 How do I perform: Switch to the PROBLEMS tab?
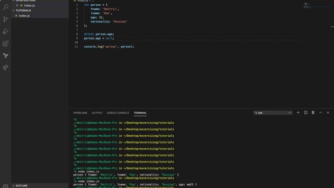tap(80, 113)
